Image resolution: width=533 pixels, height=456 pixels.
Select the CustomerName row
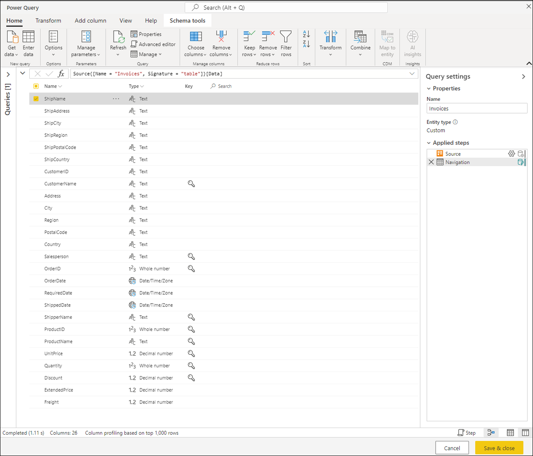[x=224, y=183]
